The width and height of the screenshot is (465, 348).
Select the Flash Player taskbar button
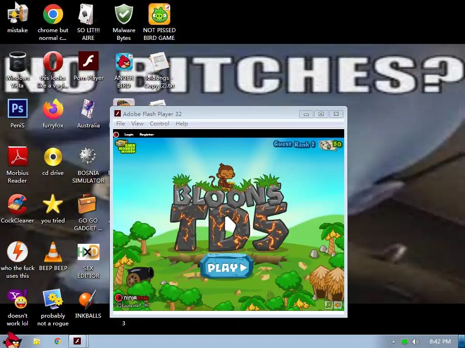click(x=77, y=342)
